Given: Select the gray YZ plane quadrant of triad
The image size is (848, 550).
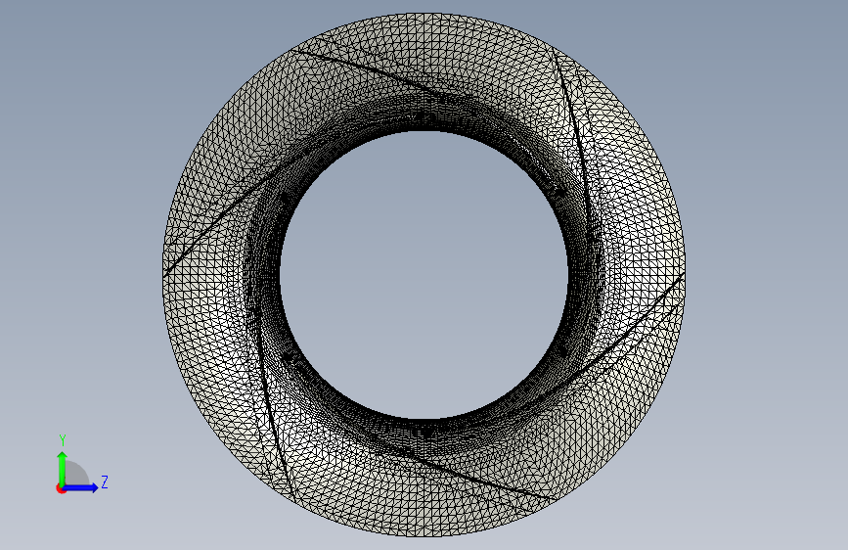Looking at the screenshot, I should coord(77,475).
